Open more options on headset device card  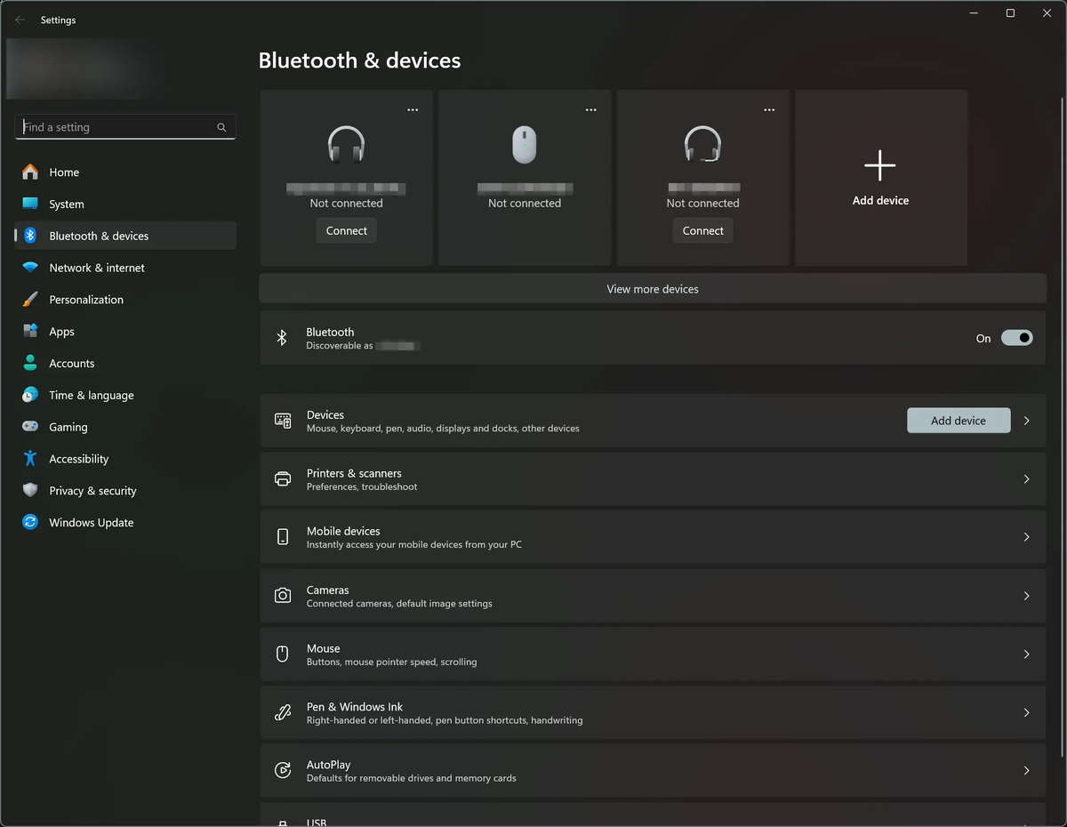769,109
